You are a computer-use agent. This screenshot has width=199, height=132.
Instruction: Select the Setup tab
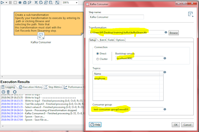[x=93, y=40]
